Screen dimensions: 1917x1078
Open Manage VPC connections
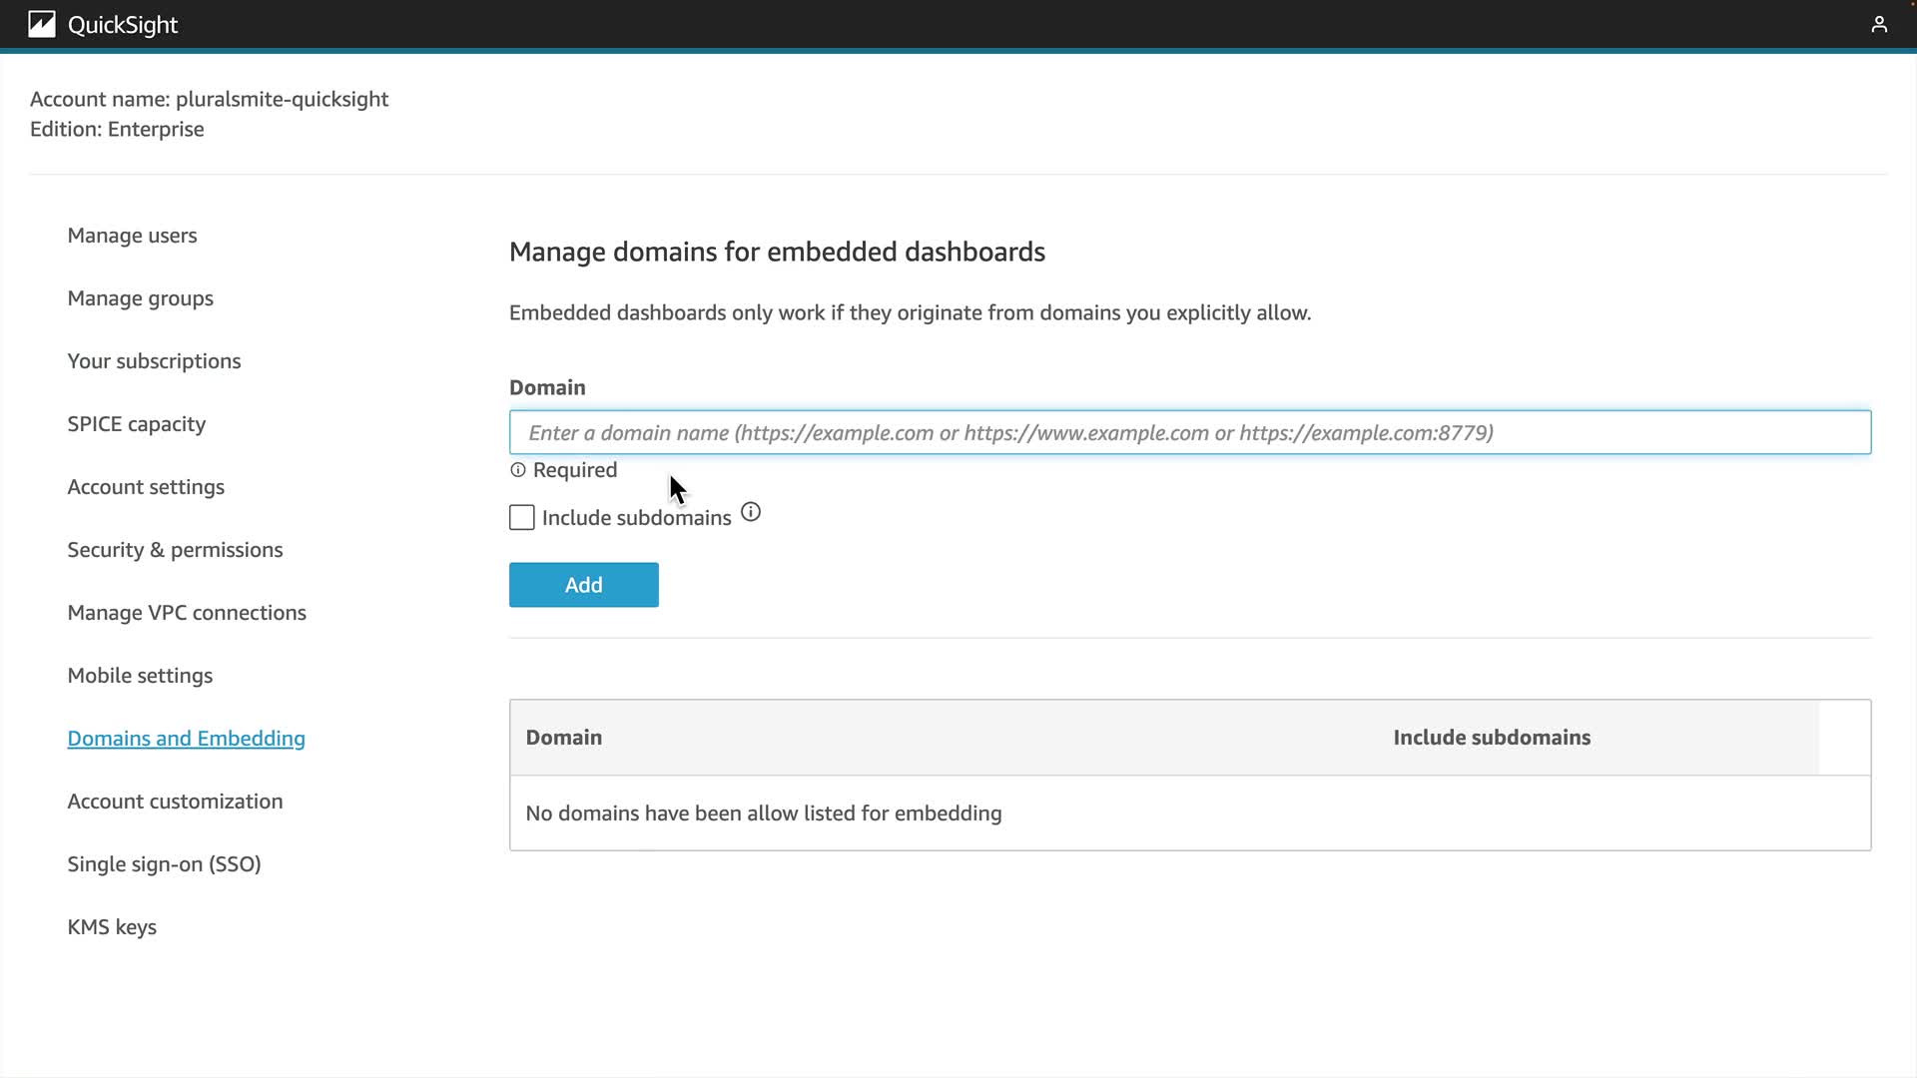187,613
